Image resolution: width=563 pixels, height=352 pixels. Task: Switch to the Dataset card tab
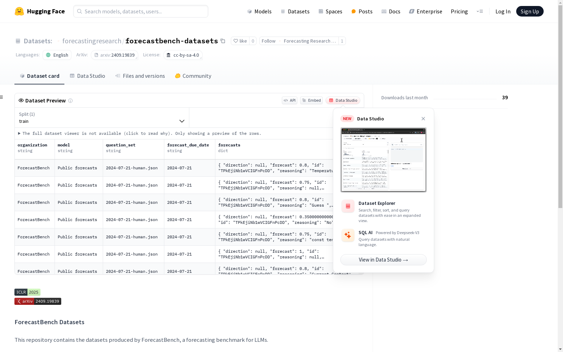[x=39, y=76]
